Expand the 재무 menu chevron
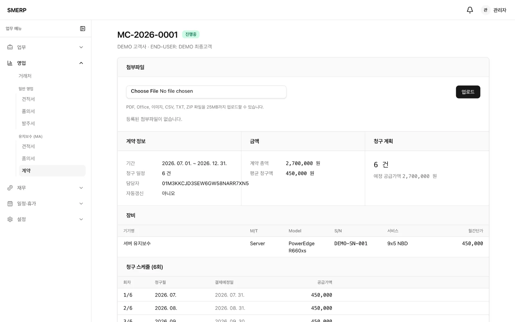 point(81,188)
